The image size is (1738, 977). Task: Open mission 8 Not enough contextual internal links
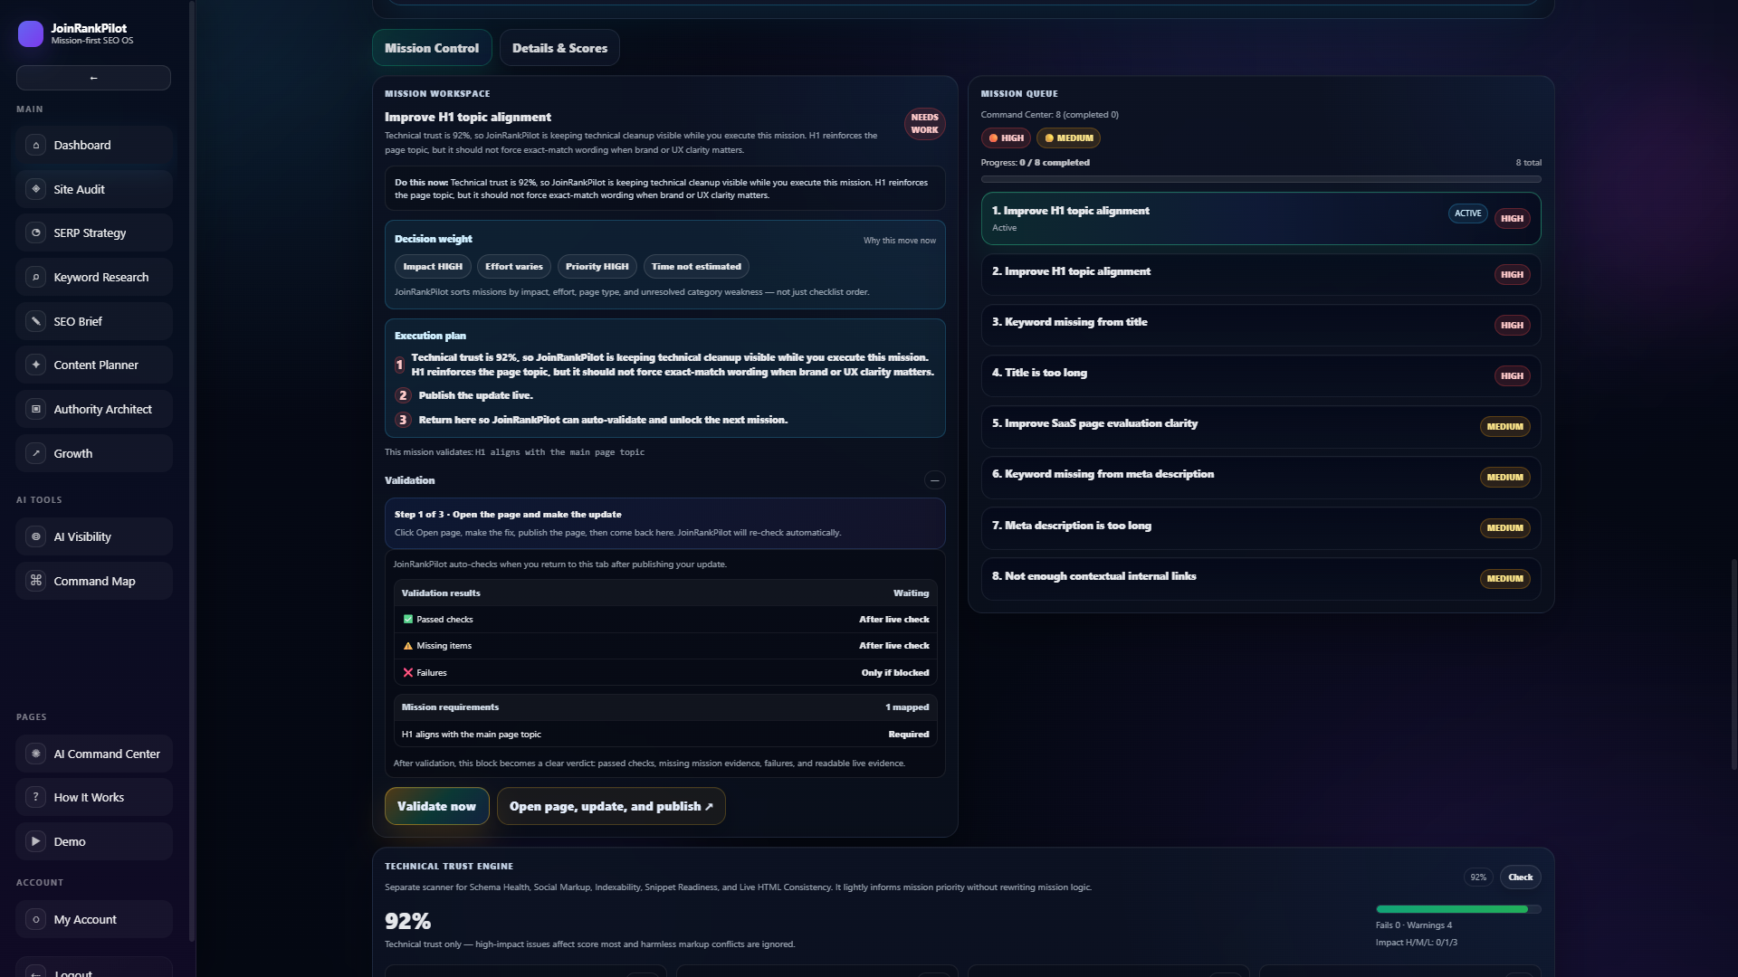coord(1261,579)
